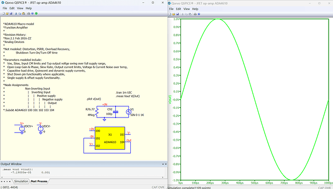This screenshot has height=189, width=333.
Task: Select the VDCV- supply source symbol
Action: tap(41, 129)
